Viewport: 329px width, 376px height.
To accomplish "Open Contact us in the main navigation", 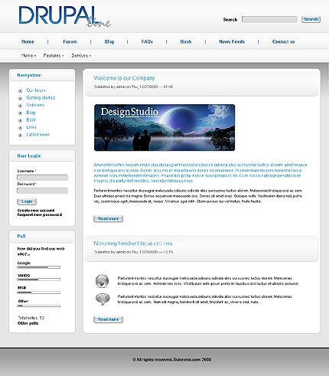I will click(283, 41).
